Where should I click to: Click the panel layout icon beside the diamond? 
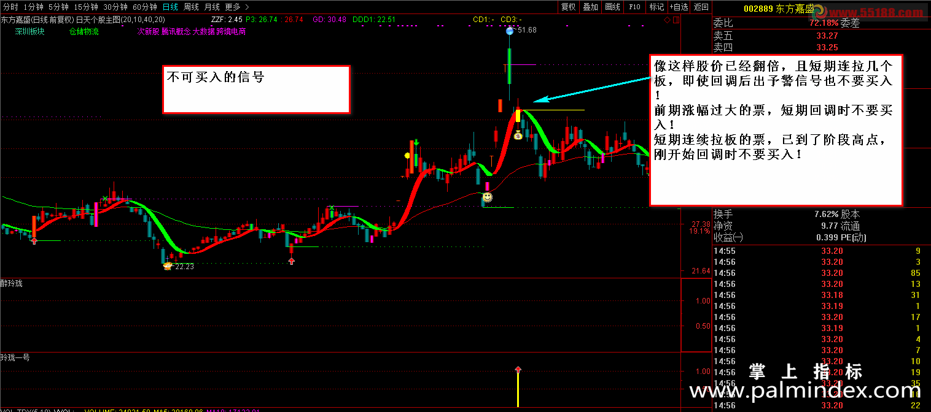tap(676, 20)
